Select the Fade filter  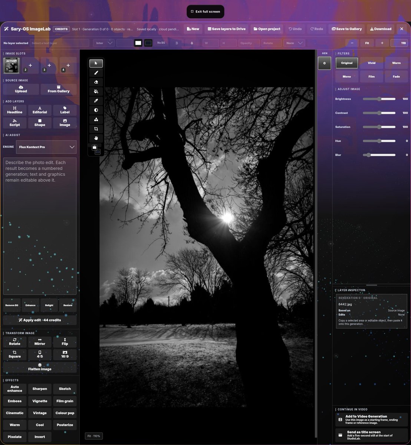pyautogui.click(x=397, y=76)
